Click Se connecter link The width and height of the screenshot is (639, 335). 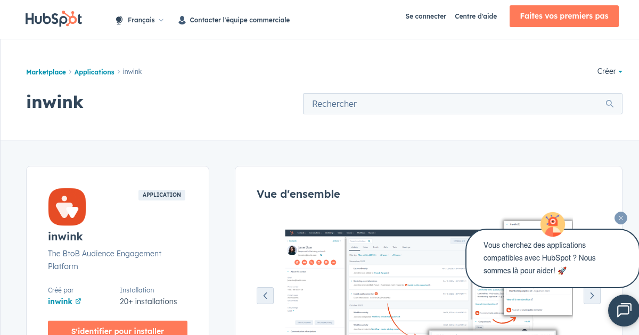[x=426, y=16]
